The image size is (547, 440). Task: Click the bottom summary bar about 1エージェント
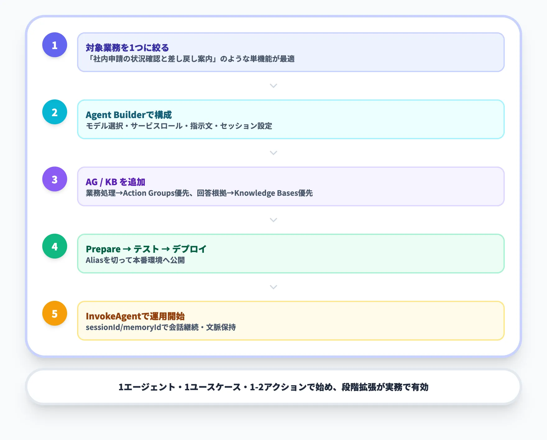point(273,387)
